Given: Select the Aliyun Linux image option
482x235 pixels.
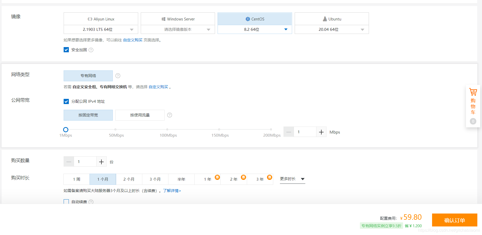Looking at the screenshot, I should click(x=101, y=19).
